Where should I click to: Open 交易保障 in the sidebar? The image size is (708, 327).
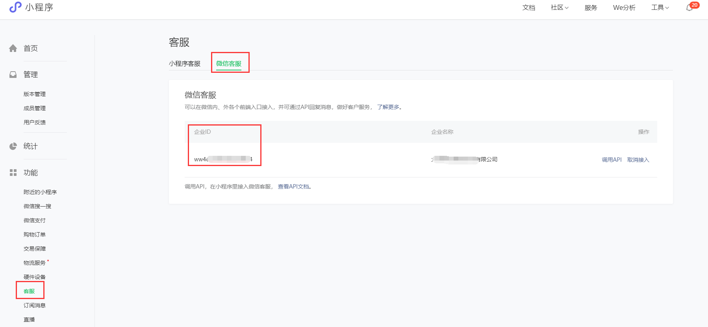point(35,249)
